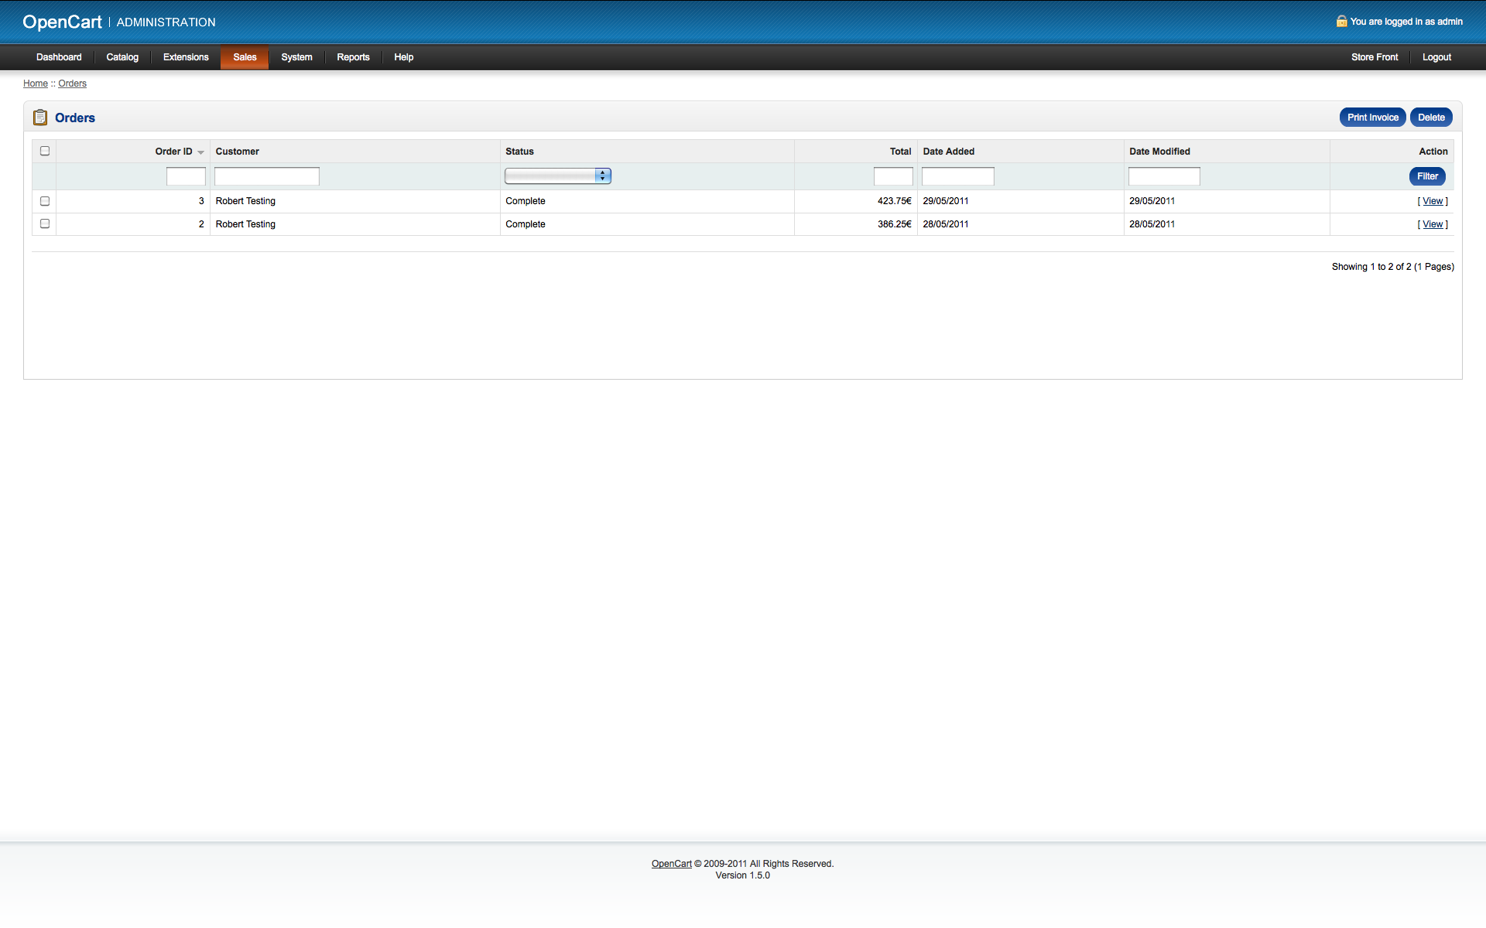Click the Print Invoice button
1486x928 pixels.
(x=1373, y=118)
